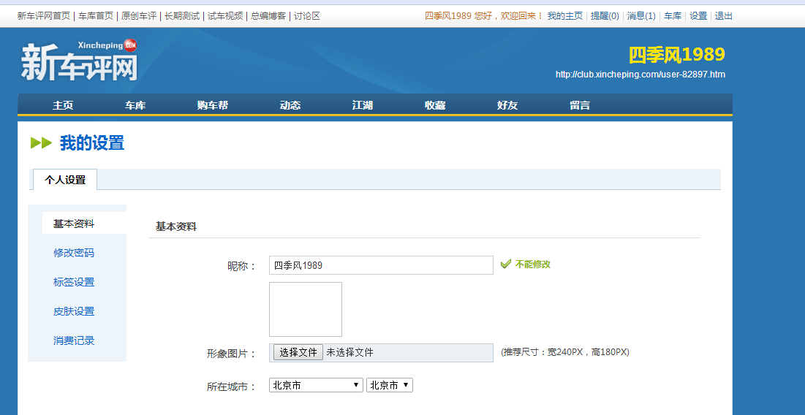Click the 四季风1989 yellow username heading
The width and height of the screenshot is (805, 415).
tap(677, 54)
